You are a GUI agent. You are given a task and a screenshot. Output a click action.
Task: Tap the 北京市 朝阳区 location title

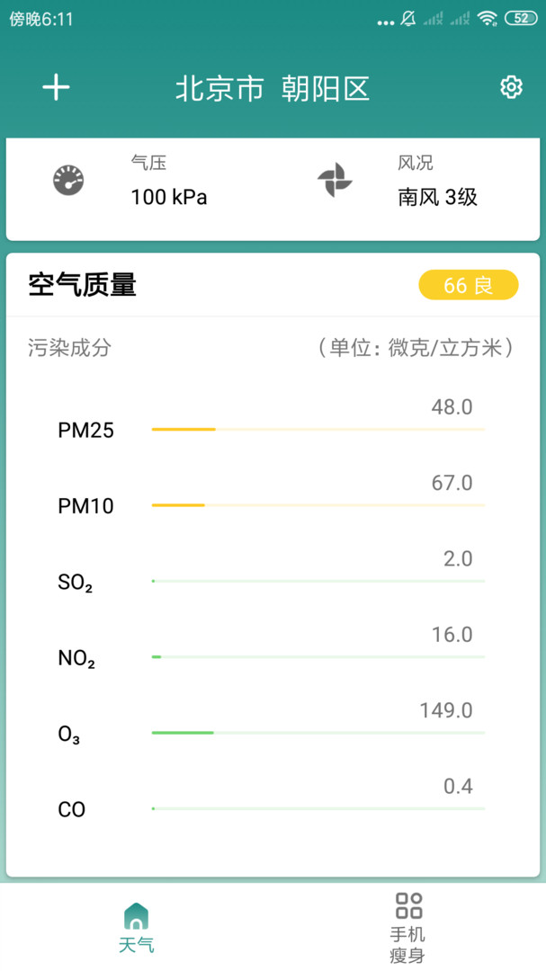pyautogui.click(x=273, y=88)
